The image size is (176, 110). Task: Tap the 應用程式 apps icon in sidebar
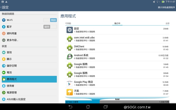4,79
